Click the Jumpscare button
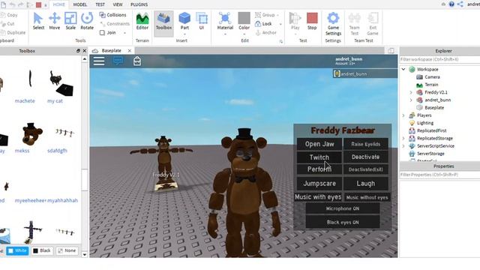 [319, 183]
